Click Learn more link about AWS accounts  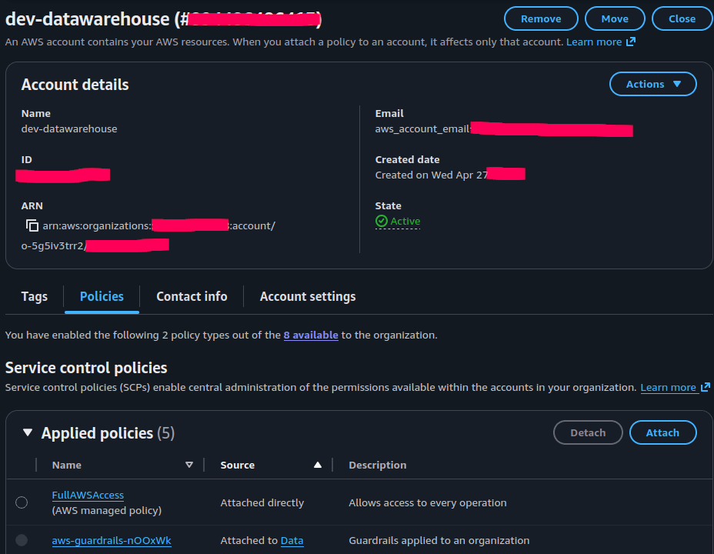(594, 42)
